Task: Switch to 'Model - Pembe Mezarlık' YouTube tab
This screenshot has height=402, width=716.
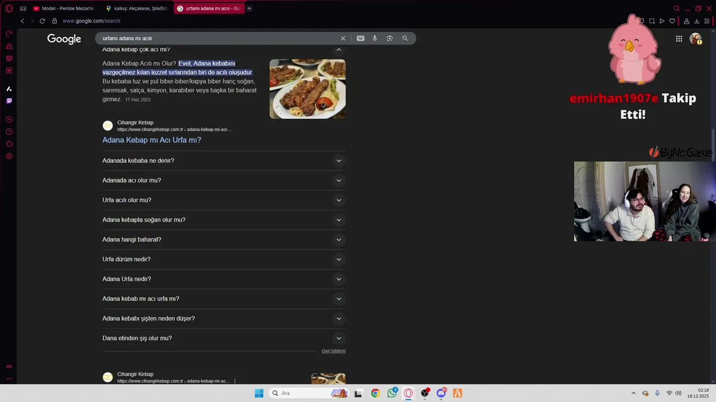Action: tap(65, 8)
